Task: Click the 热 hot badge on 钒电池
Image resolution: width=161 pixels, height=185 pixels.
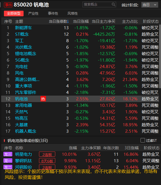Action: point(43,99)
